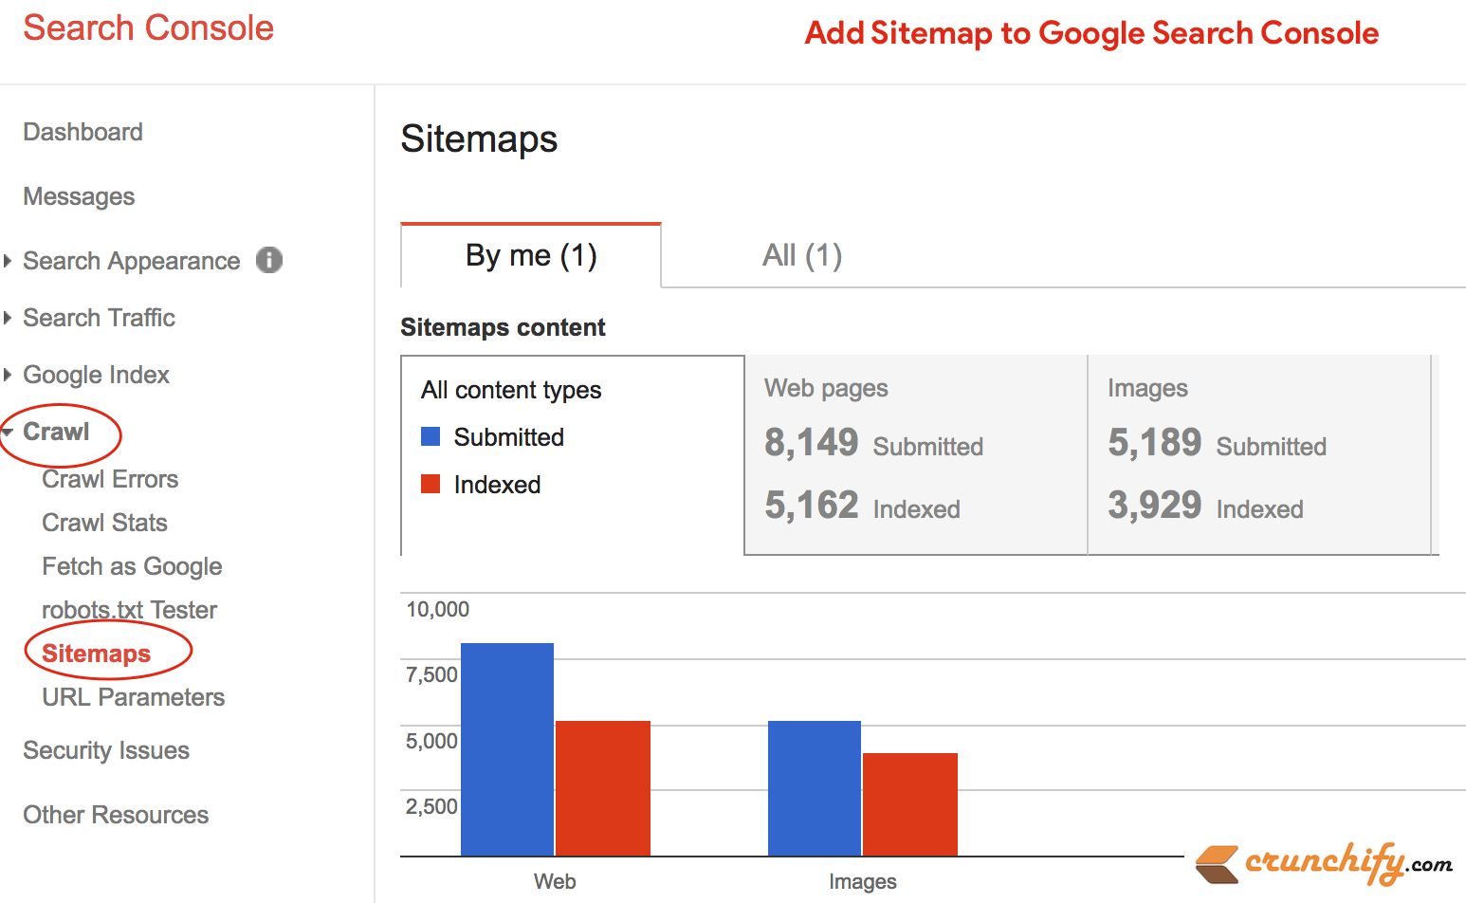Go to Crawl Stats
1466x903 pixels.
104,523
